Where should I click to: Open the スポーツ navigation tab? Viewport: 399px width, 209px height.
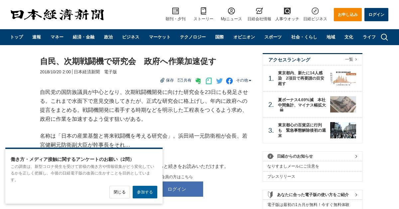pyautogui.click(x=273, y=37)
